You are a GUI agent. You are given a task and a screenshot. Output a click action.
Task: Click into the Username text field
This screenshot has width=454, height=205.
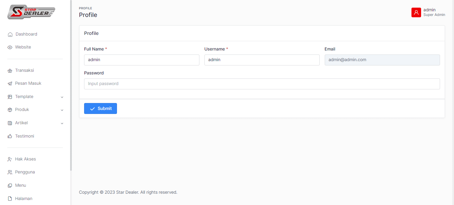click(262, 60)
